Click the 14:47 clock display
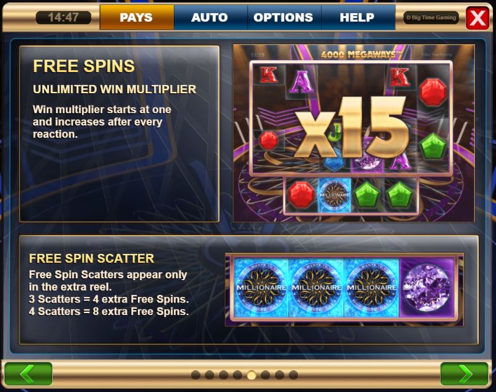Image resolution: width=496 pixels, height=392 pixels. [63, 17]
